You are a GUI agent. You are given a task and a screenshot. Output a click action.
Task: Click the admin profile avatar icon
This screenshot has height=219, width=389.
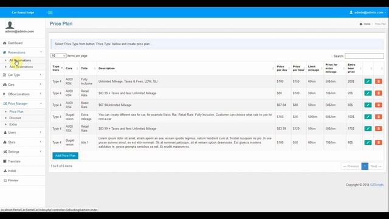click(x=10, y=25)
